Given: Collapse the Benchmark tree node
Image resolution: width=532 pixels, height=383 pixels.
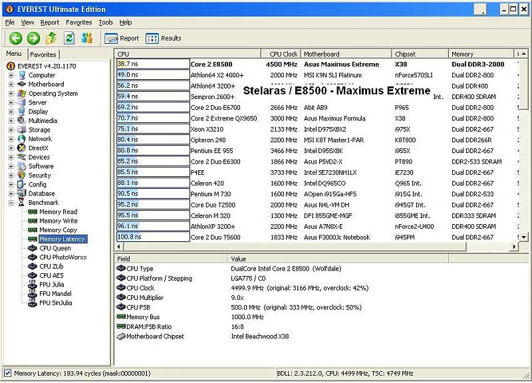Looking at the screenshot, I should tap(11, 203).
